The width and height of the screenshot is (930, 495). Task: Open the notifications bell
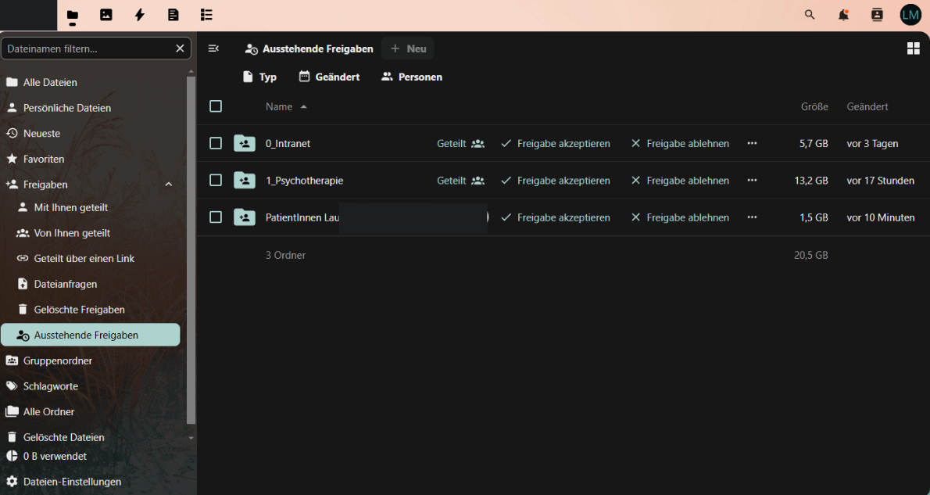point(843,15)
